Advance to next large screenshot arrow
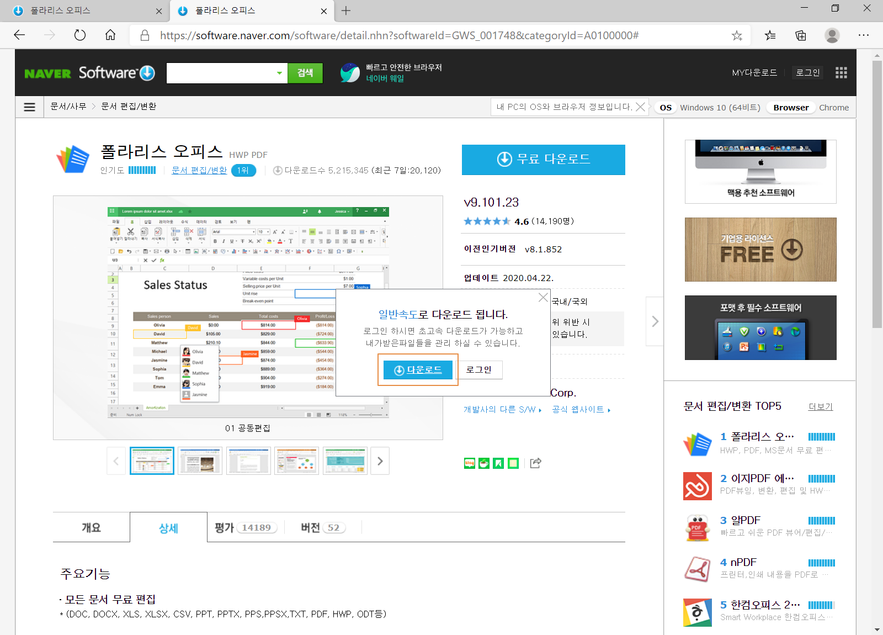This screenshot has height=635, width=883. 655,321
